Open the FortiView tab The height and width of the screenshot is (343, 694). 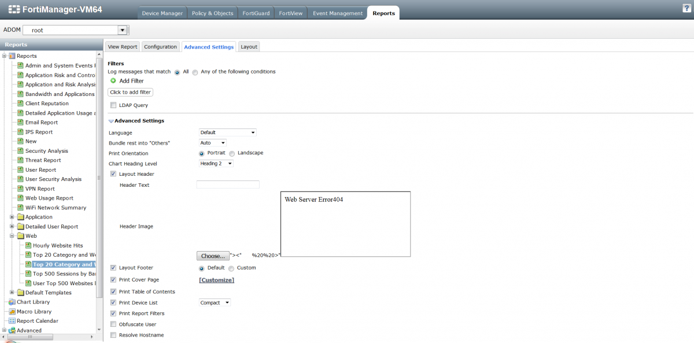(x=290, y=13)
